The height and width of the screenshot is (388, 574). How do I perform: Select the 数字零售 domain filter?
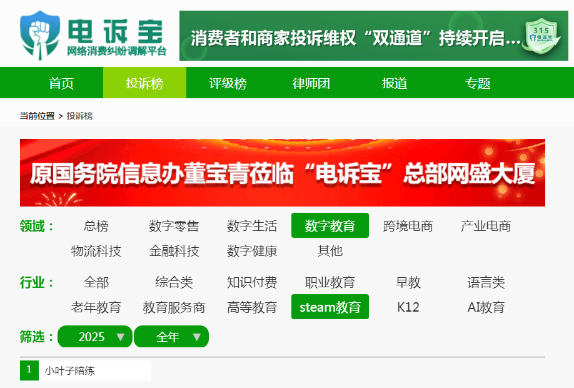click(174, 226)
